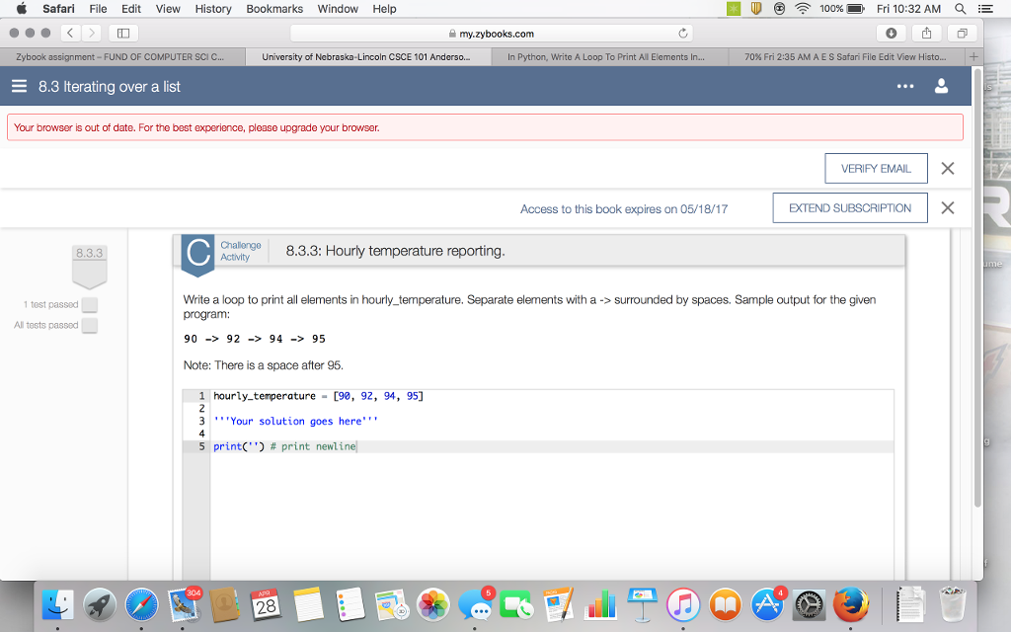This screenshot has width=1011, height=632.
Task: Open the Apple menu
Action: point(22,9)
